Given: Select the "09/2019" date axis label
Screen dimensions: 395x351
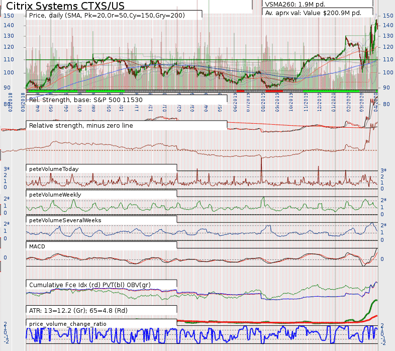Looking at the screenshot, I should [x=277, y=102].
